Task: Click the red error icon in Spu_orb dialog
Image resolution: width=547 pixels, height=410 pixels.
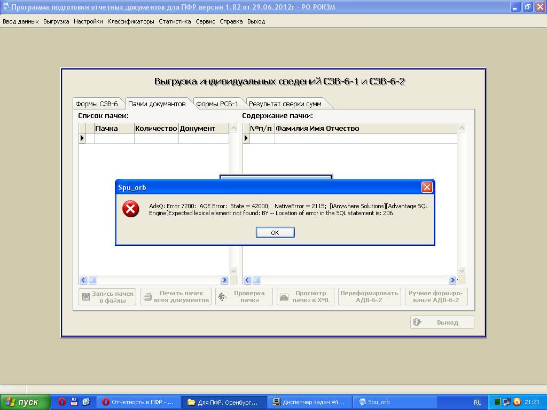Action: tap(131, 209)
